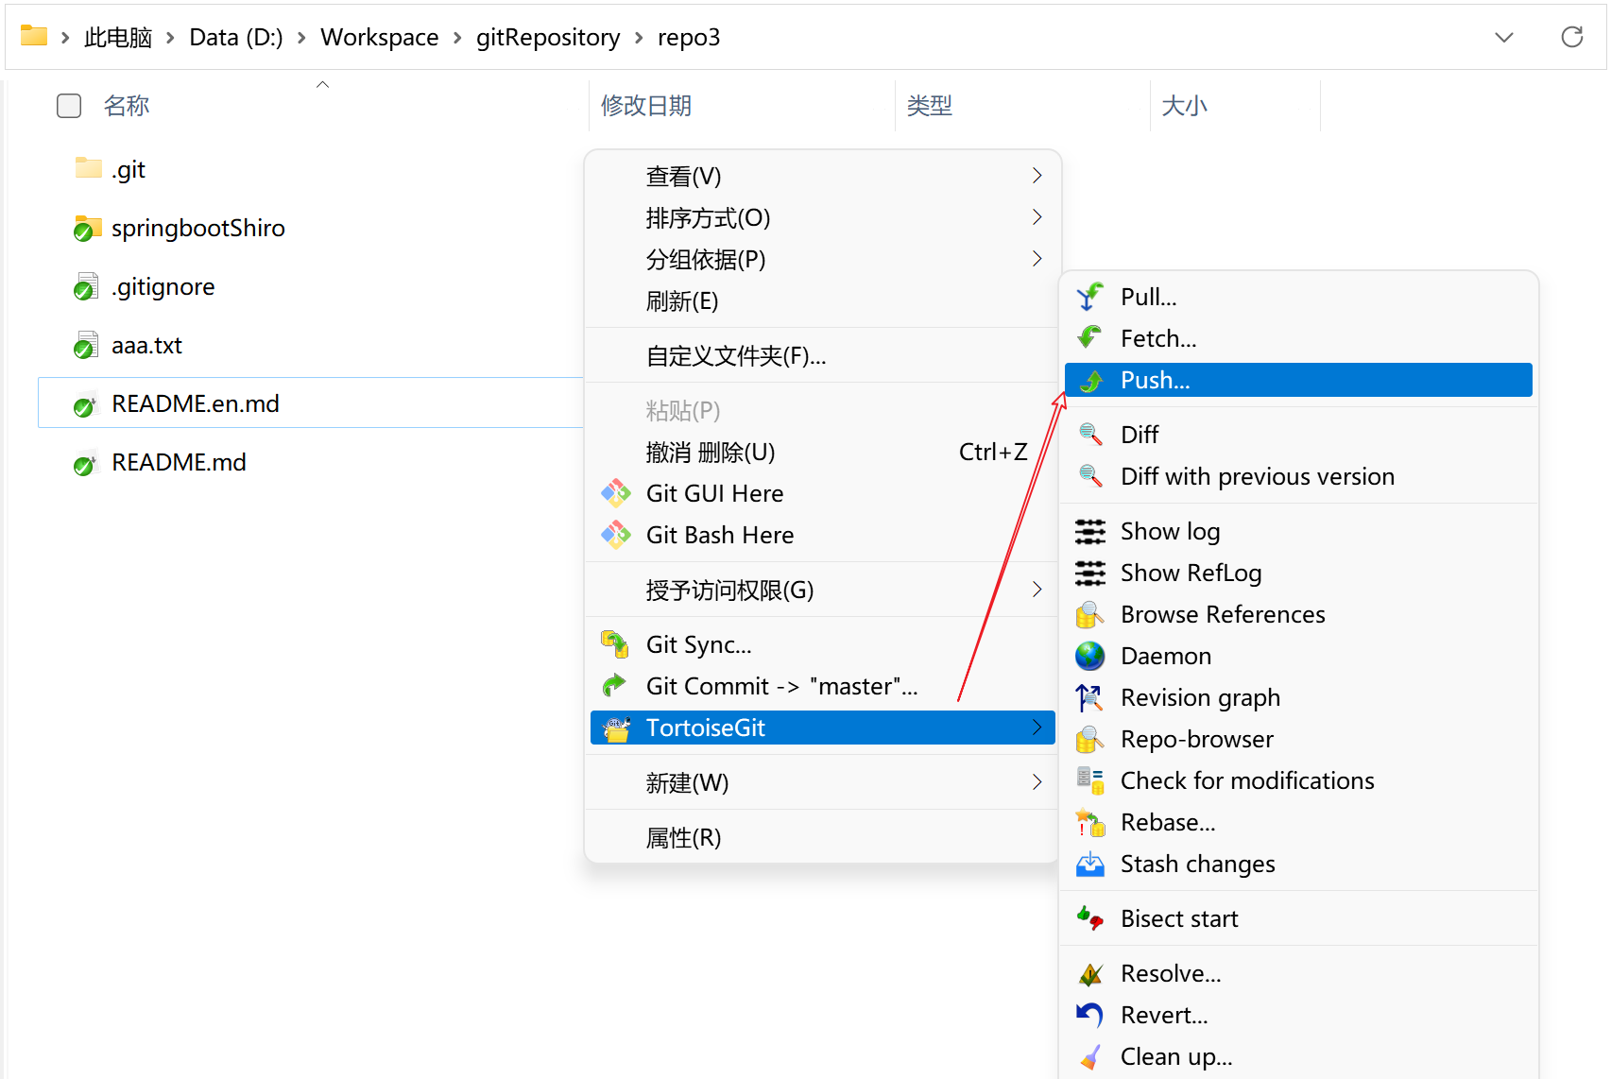Click the Stash changes icon

click(1089, 865)
